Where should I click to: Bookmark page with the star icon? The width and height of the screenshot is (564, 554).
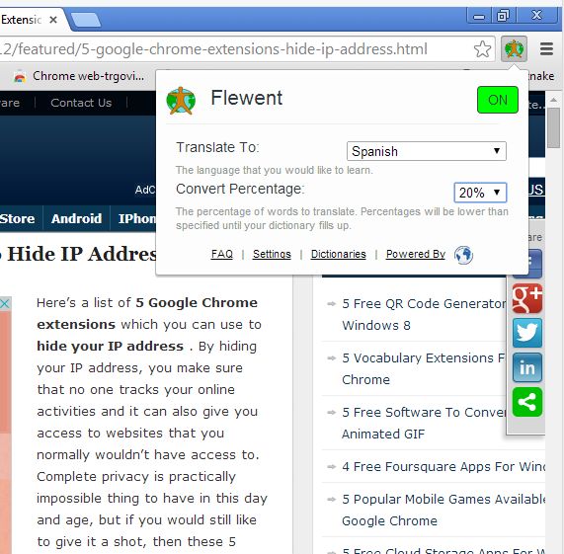click(x=482, y=49)
